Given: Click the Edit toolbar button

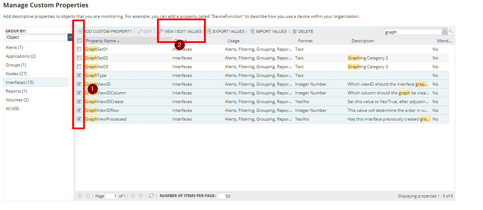Looking at the screenshot, I should click(x=145, y=31).
